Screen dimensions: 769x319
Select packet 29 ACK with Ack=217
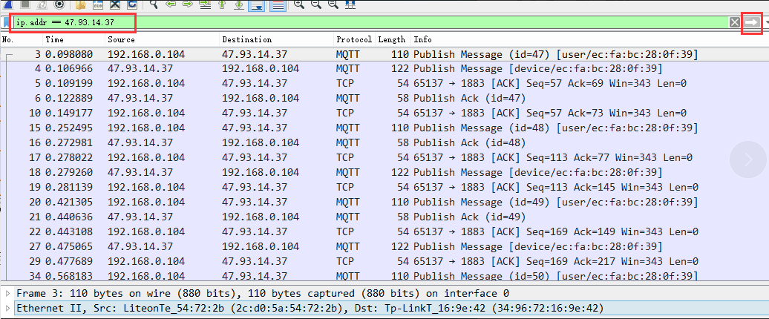384,262
